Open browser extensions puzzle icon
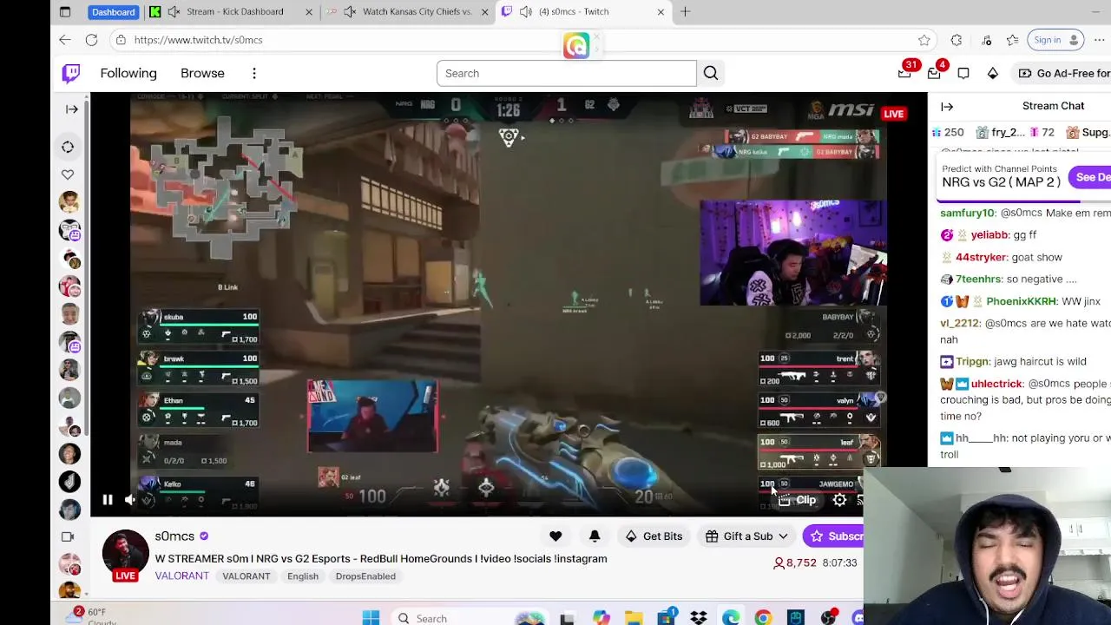Viewport: 1111px width, 625px height. point(957,40)
